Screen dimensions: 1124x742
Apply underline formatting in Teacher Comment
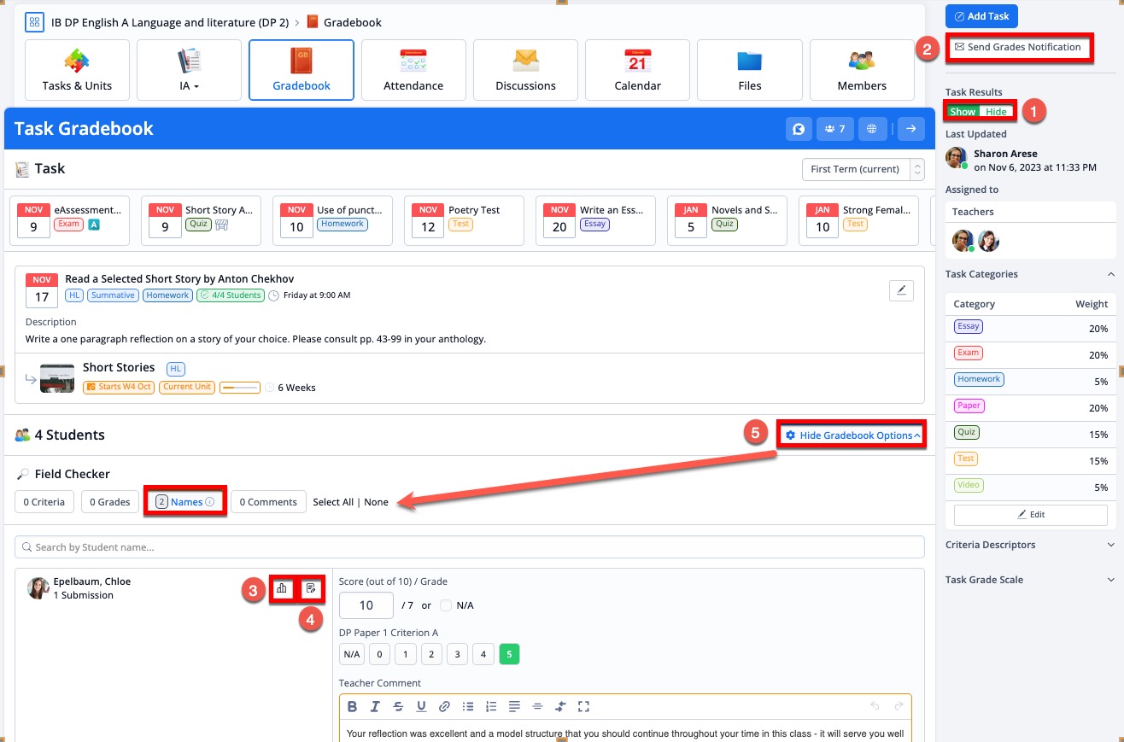click(421, 706)
